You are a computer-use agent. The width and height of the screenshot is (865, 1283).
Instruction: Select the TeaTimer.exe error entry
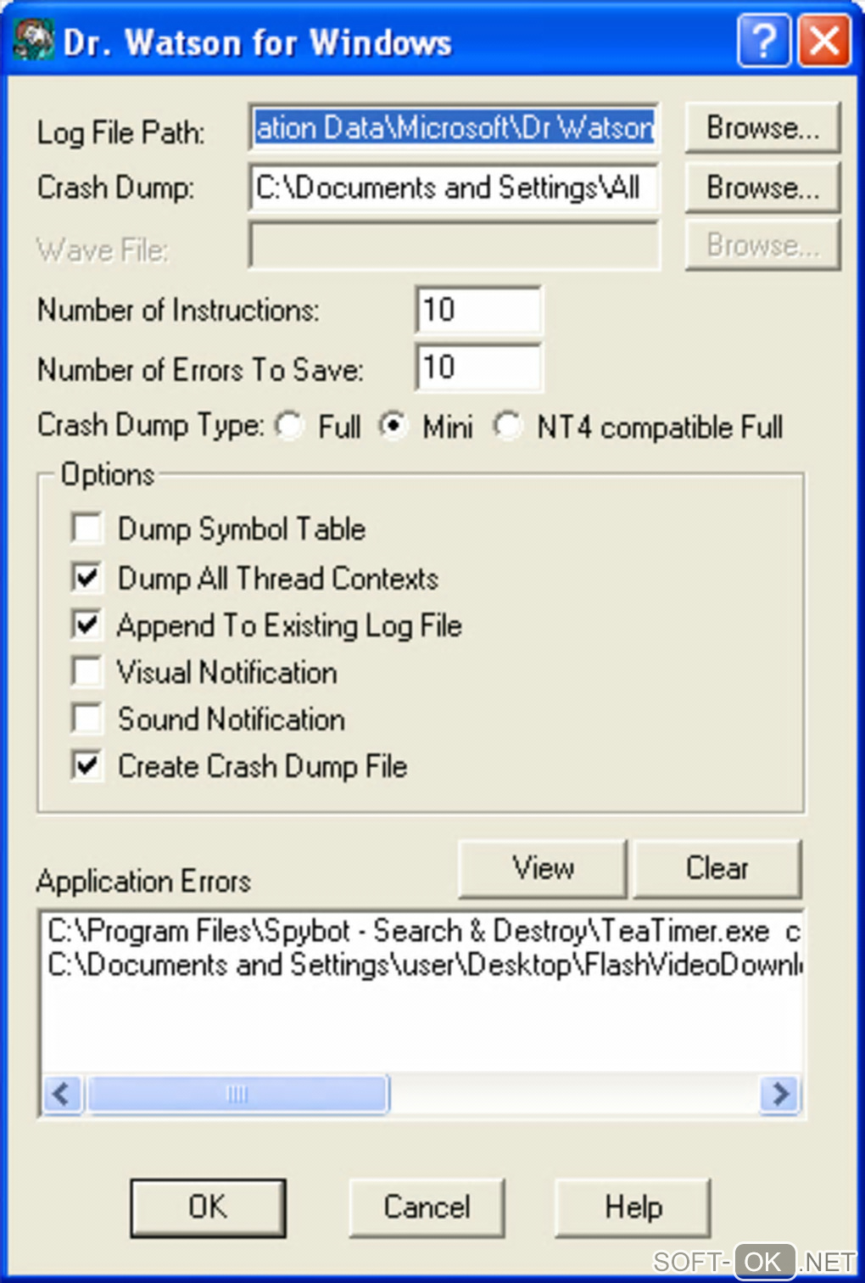click(424, 931)
